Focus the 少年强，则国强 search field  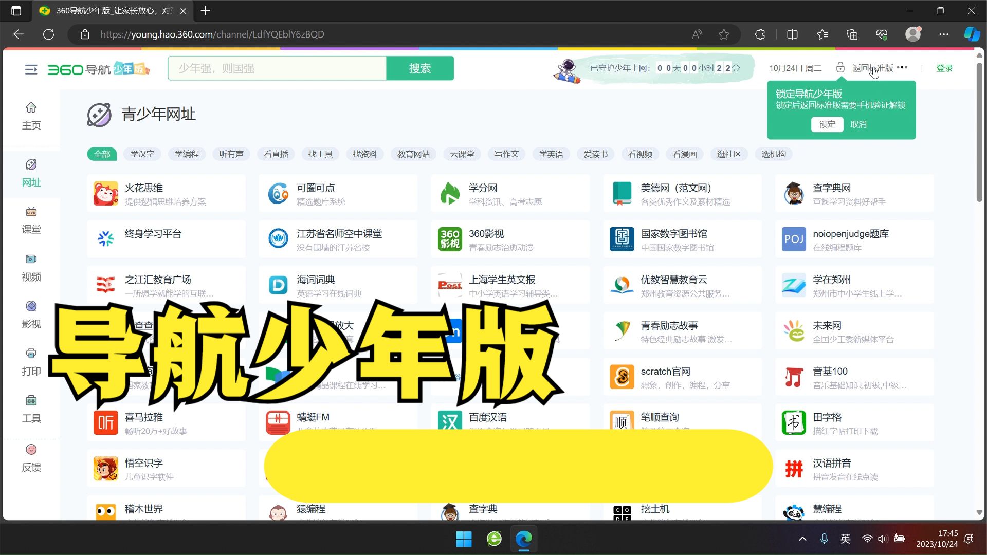[x=277, y=68]
